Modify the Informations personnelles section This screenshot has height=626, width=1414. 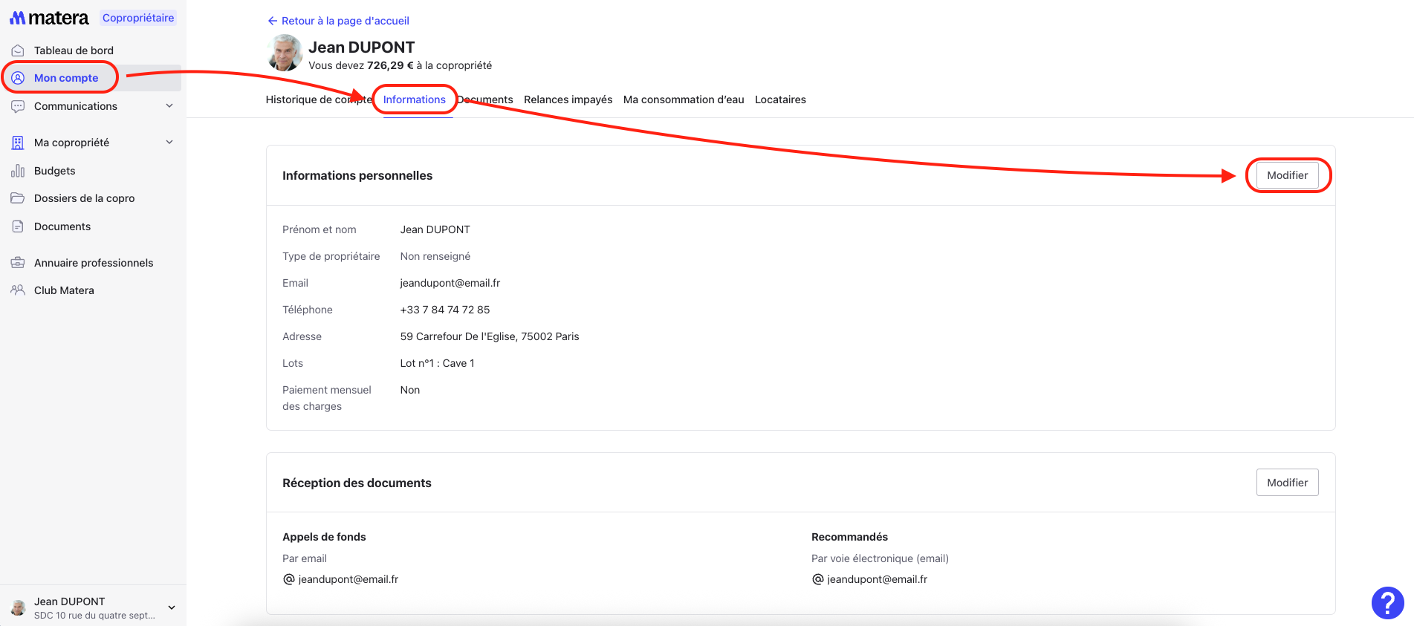[1287, 175]
